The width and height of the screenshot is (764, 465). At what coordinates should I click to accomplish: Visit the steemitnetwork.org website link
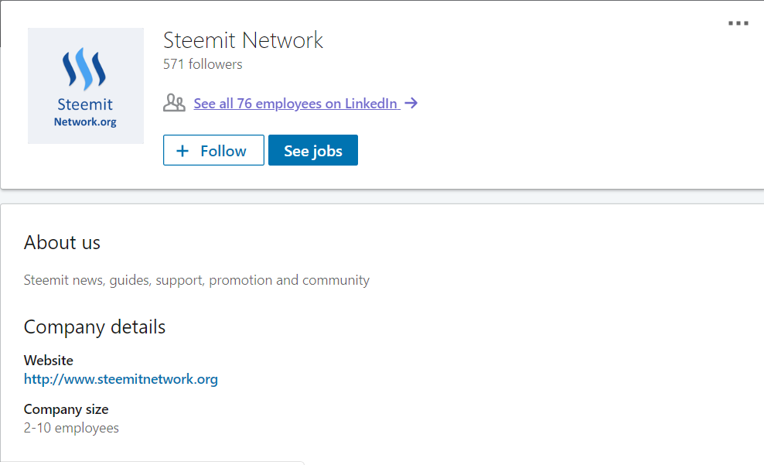[121, 379]
